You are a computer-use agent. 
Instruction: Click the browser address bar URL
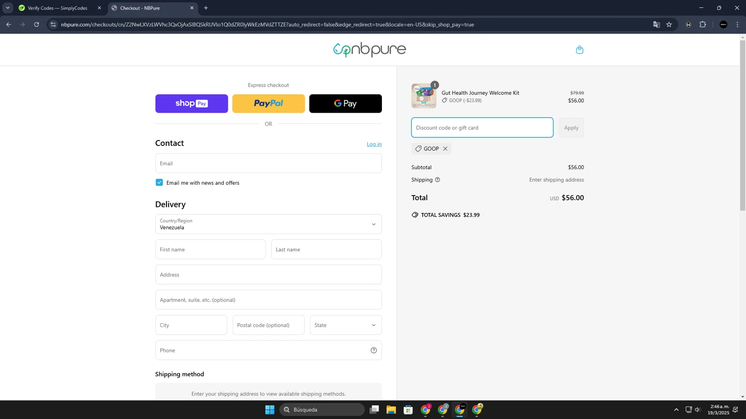tap(268, 24)
